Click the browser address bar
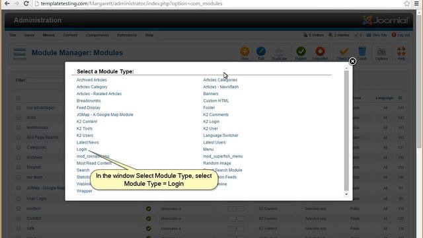The height and width of the screenshot is (238, 423). pos(219,3)
